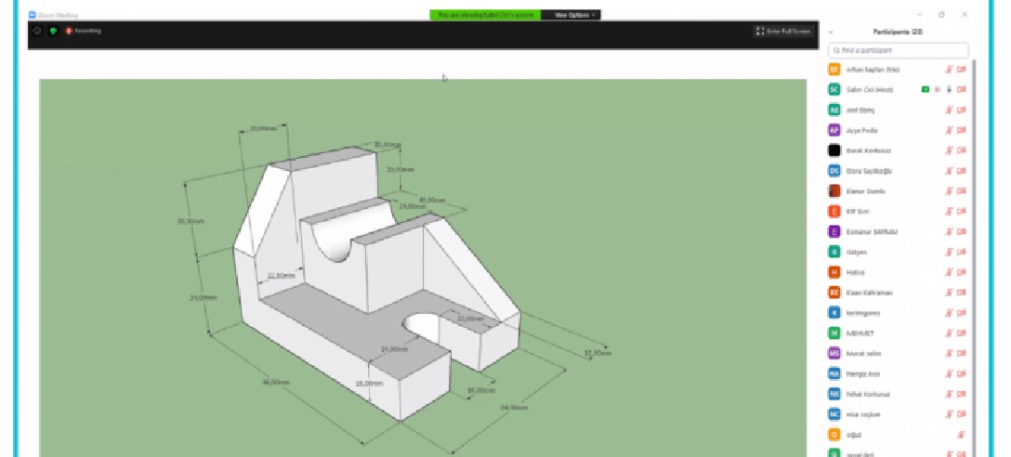Click video-off icon on Murat selim row
Screen dimensions: 1011x457
tap(962, 353)
